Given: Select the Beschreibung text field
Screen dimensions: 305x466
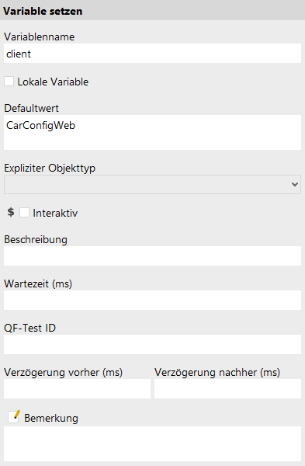Looking at the screenshot, I should click(152, 256).
